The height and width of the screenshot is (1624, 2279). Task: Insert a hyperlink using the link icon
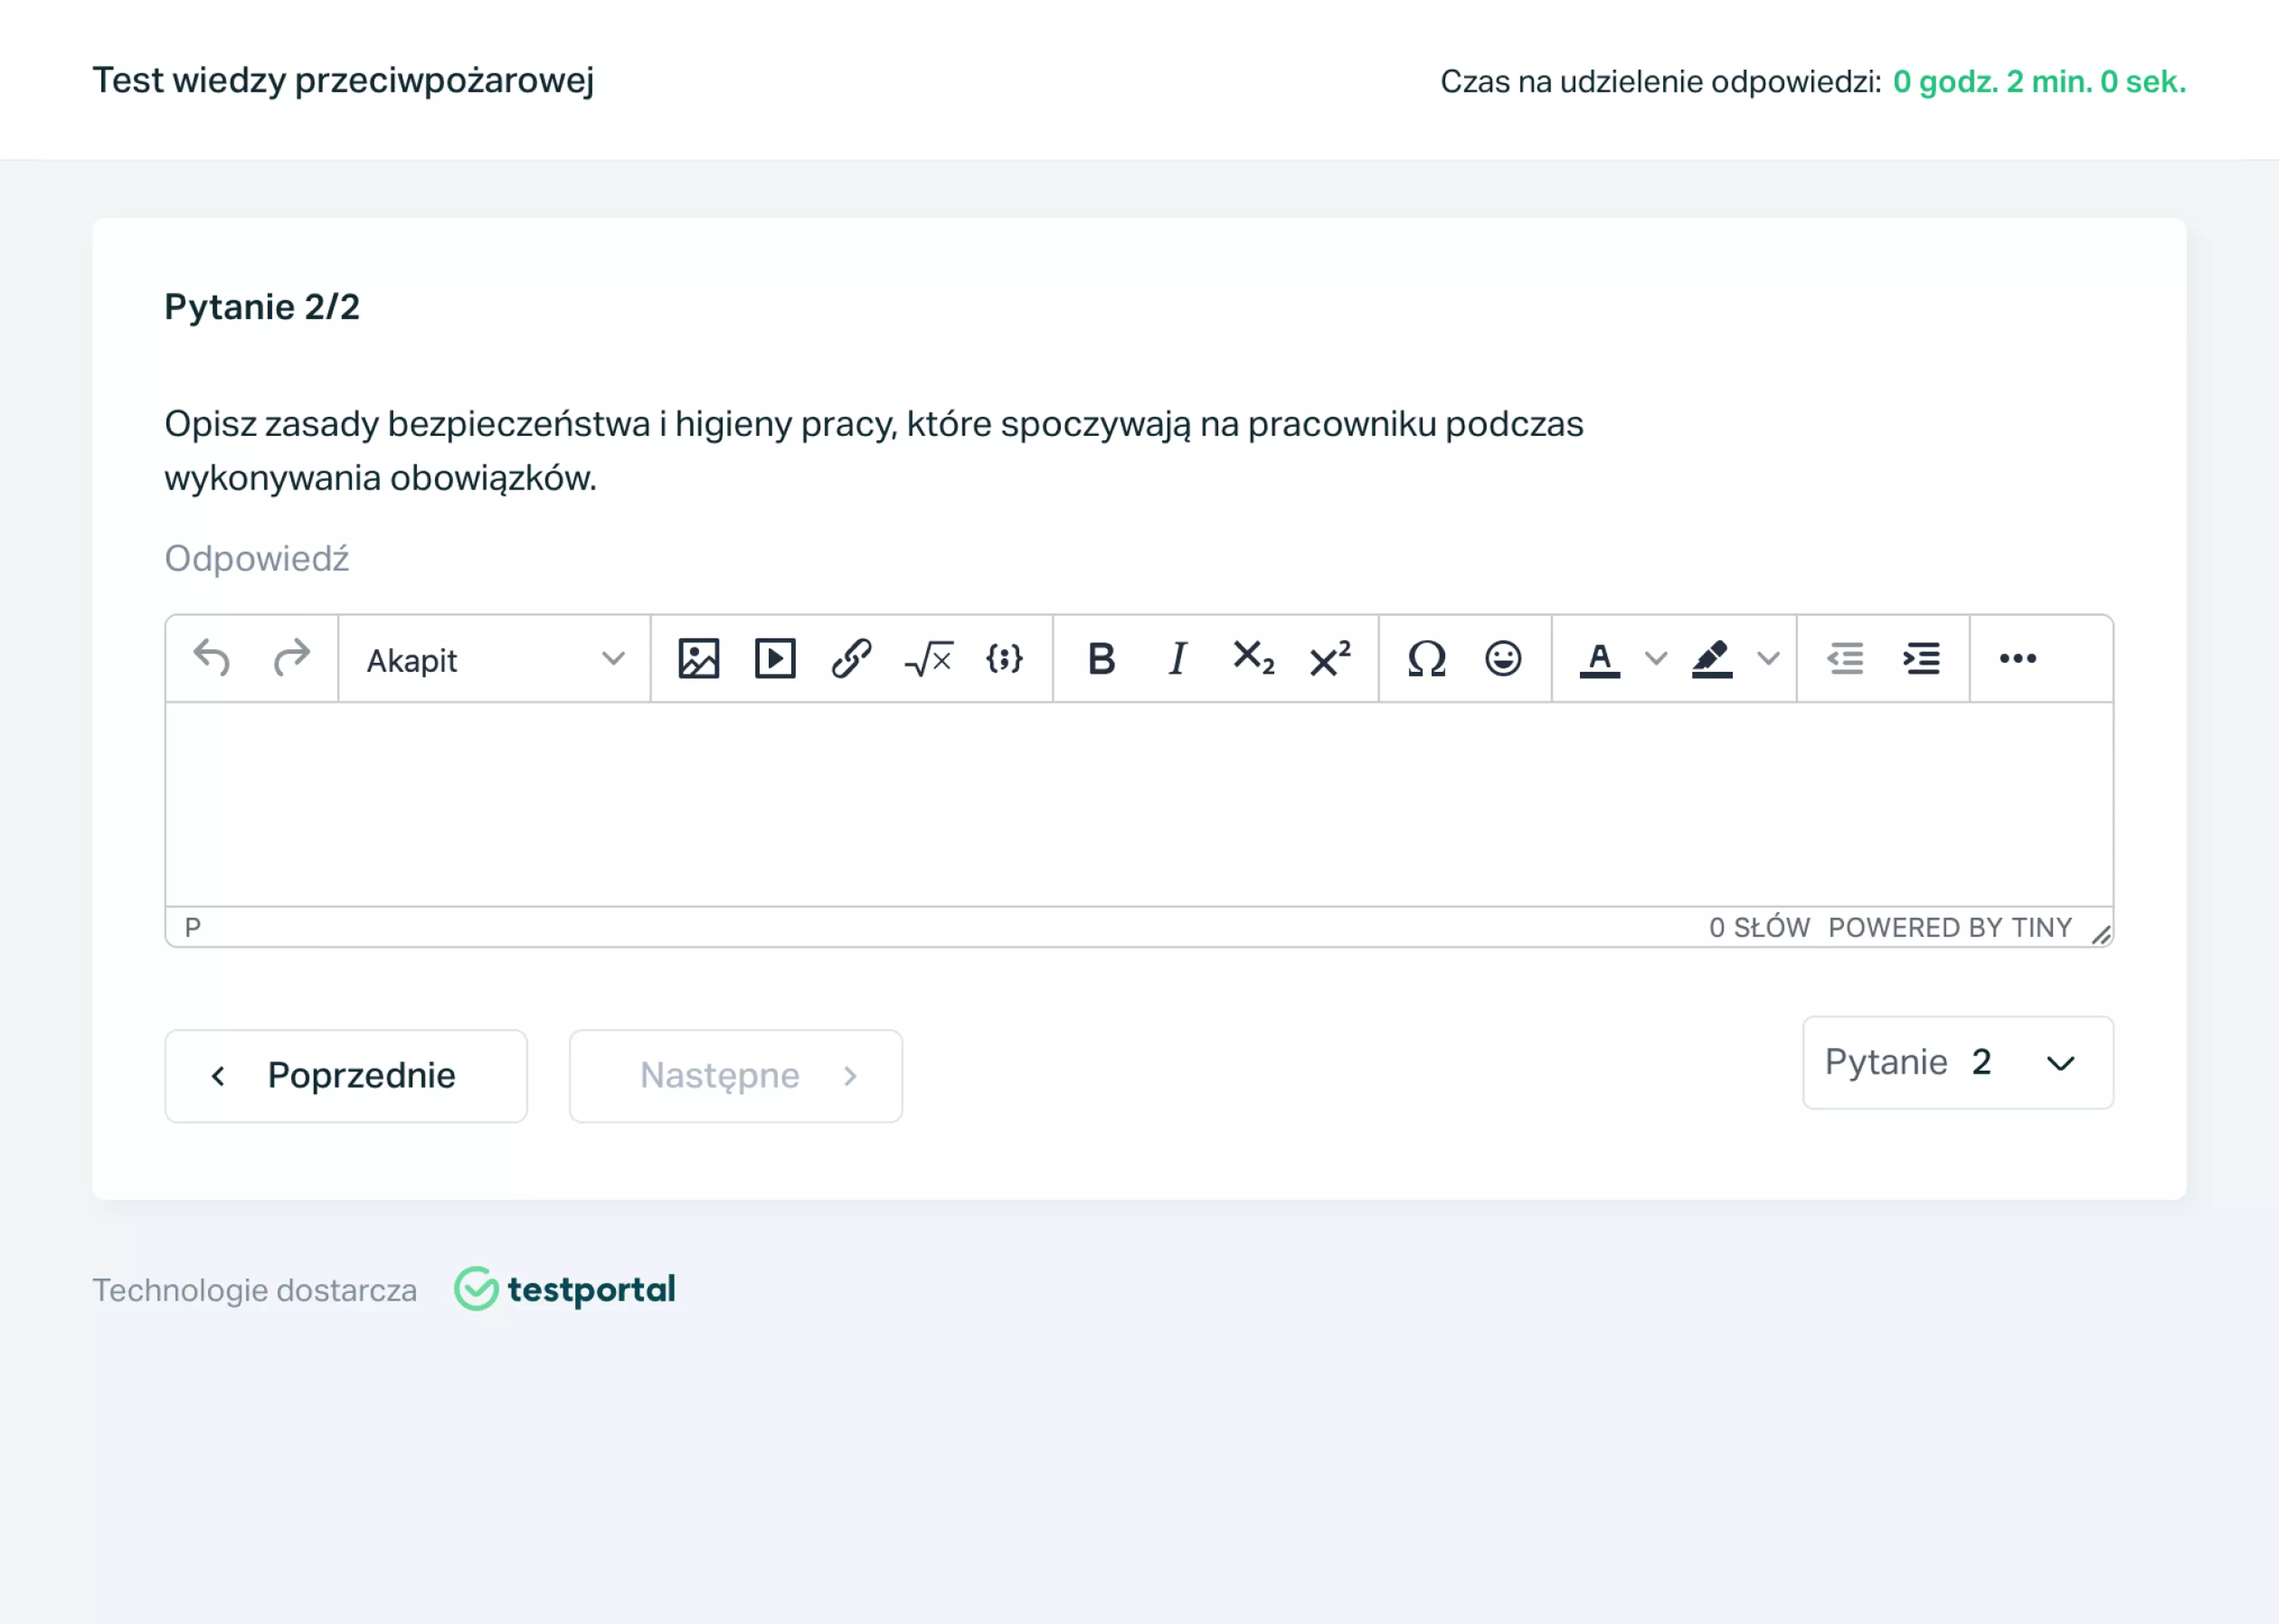click(852, 659)
